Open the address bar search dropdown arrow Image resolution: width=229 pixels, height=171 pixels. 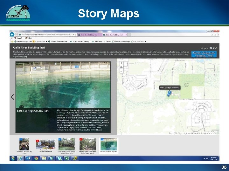(x=73, y=35)
